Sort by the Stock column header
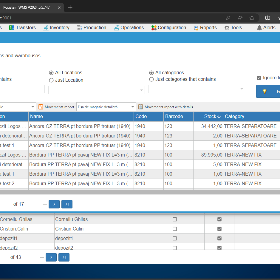Screen dimensions: 280x280 (212, 116)
